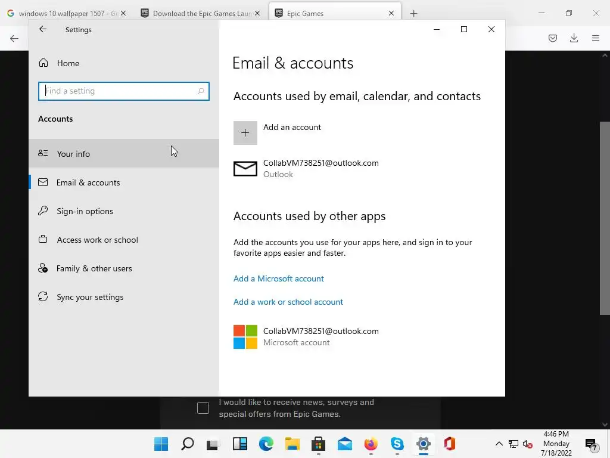The width and height of the screenshot is (610, 458).
Task: Open the Widgets taskbar icon
Action: coord(239,444)
